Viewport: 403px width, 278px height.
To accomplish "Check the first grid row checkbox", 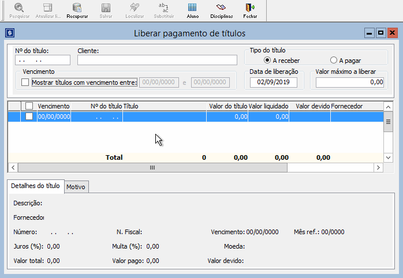I will [x=29, y=117].
